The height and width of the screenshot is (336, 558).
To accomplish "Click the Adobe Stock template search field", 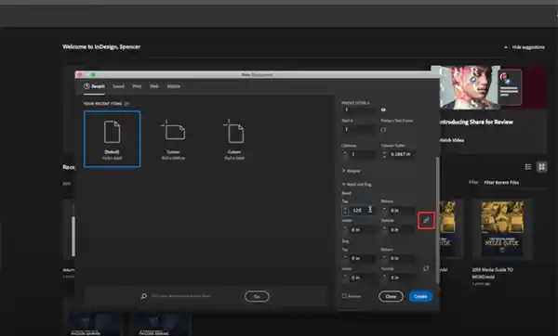I will click(x=193, y=296).
